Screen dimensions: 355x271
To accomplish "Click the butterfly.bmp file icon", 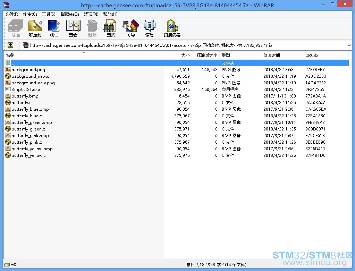I will pos(8,96).
